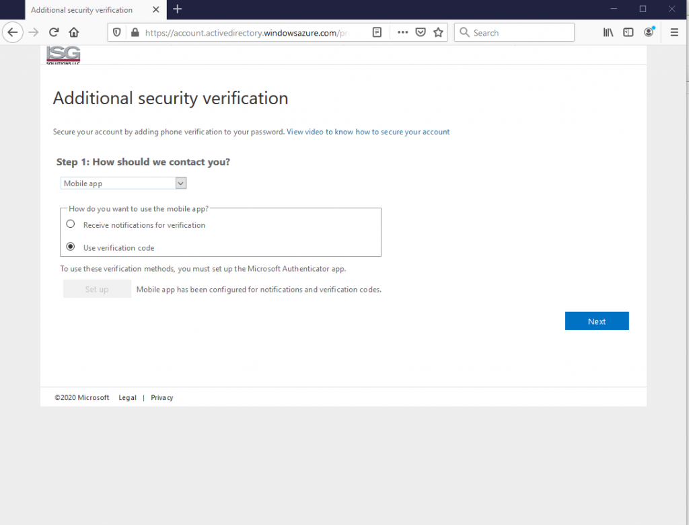Focus the browser Search box
Image resolution: width=689 pixels, height=525 pixels.
(x=514, y=32)
